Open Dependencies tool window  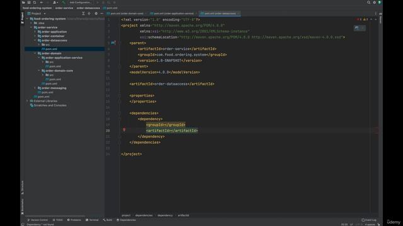click(126, 220)
